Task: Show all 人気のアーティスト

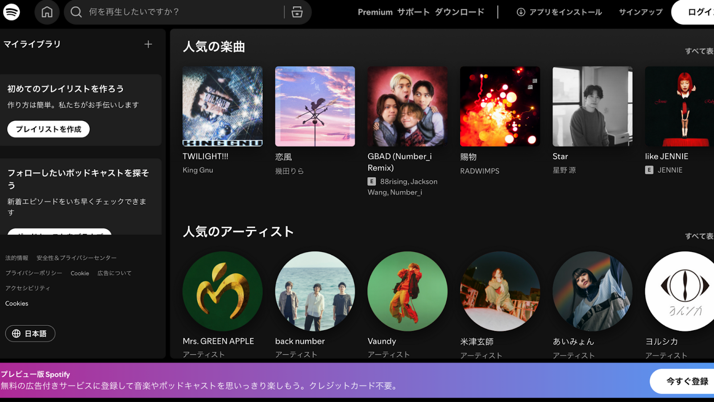Action: (699, 236)
